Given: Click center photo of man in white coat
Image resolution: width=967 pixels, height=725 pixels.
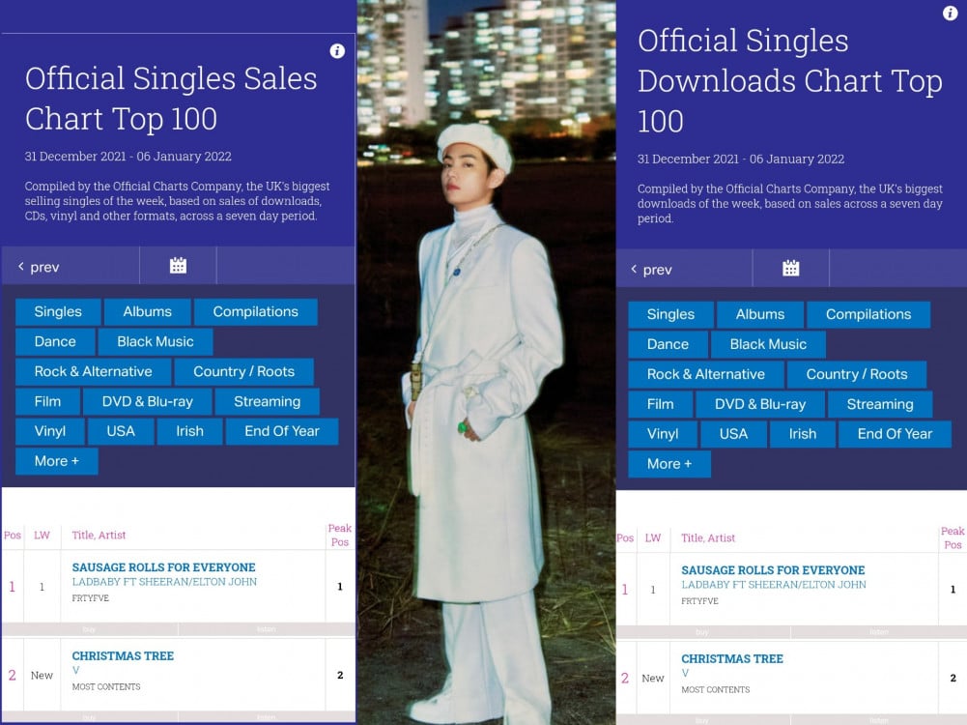Looking at the screenshot, I should [486, 362].
